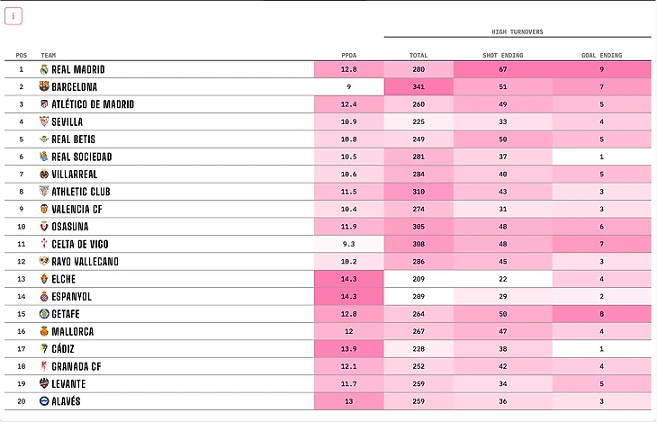
Task: Click Barcelona's total turnovers cell 341
Action: click(x=418, y=87)
